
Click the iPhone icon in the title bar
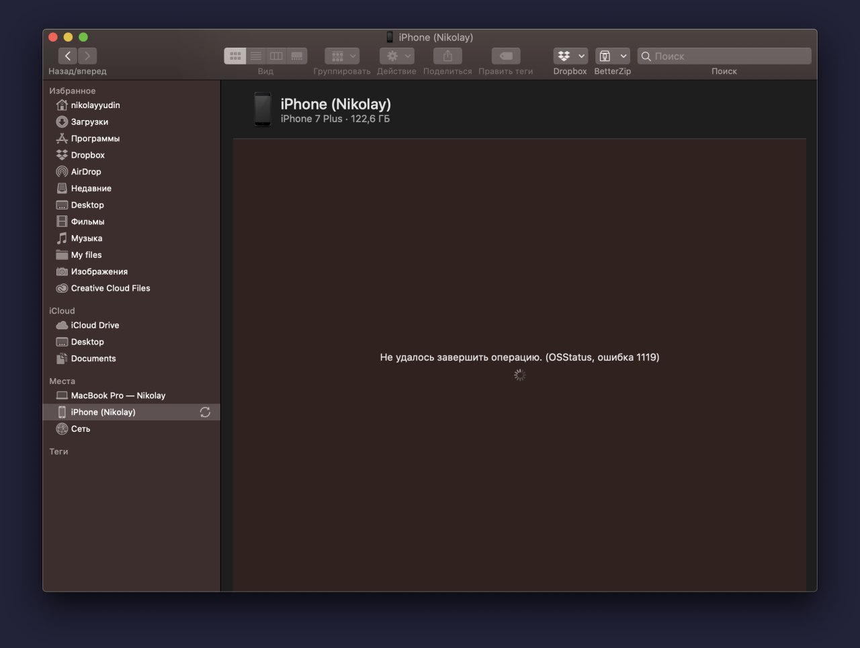(390, 37)
